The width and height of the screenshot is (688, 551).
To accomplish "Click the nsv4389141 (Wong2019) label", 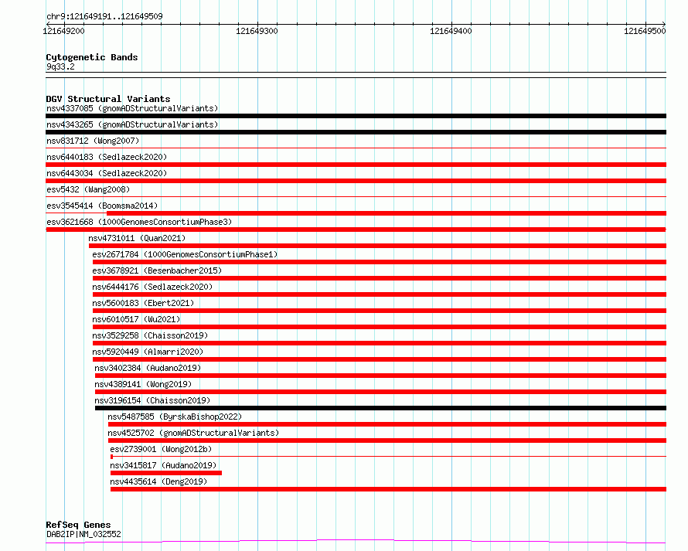I will (x=143, y=384).
